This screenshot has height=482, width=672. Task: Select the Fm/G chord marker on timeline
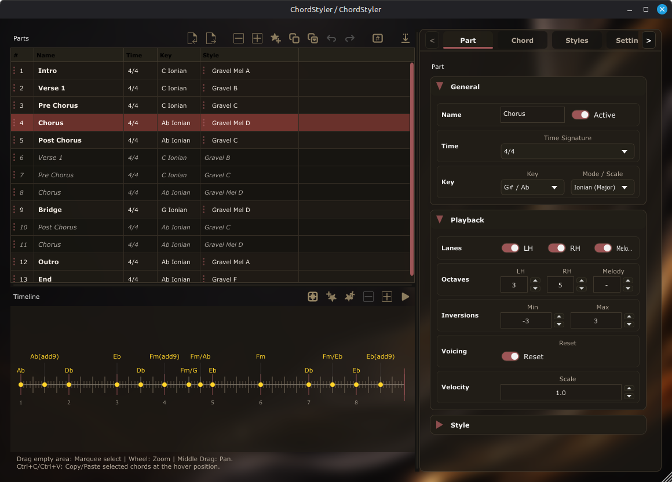189,385
